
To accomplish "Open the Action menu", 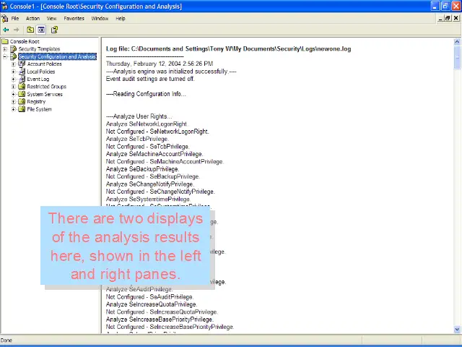I will (x=32, y=18).
